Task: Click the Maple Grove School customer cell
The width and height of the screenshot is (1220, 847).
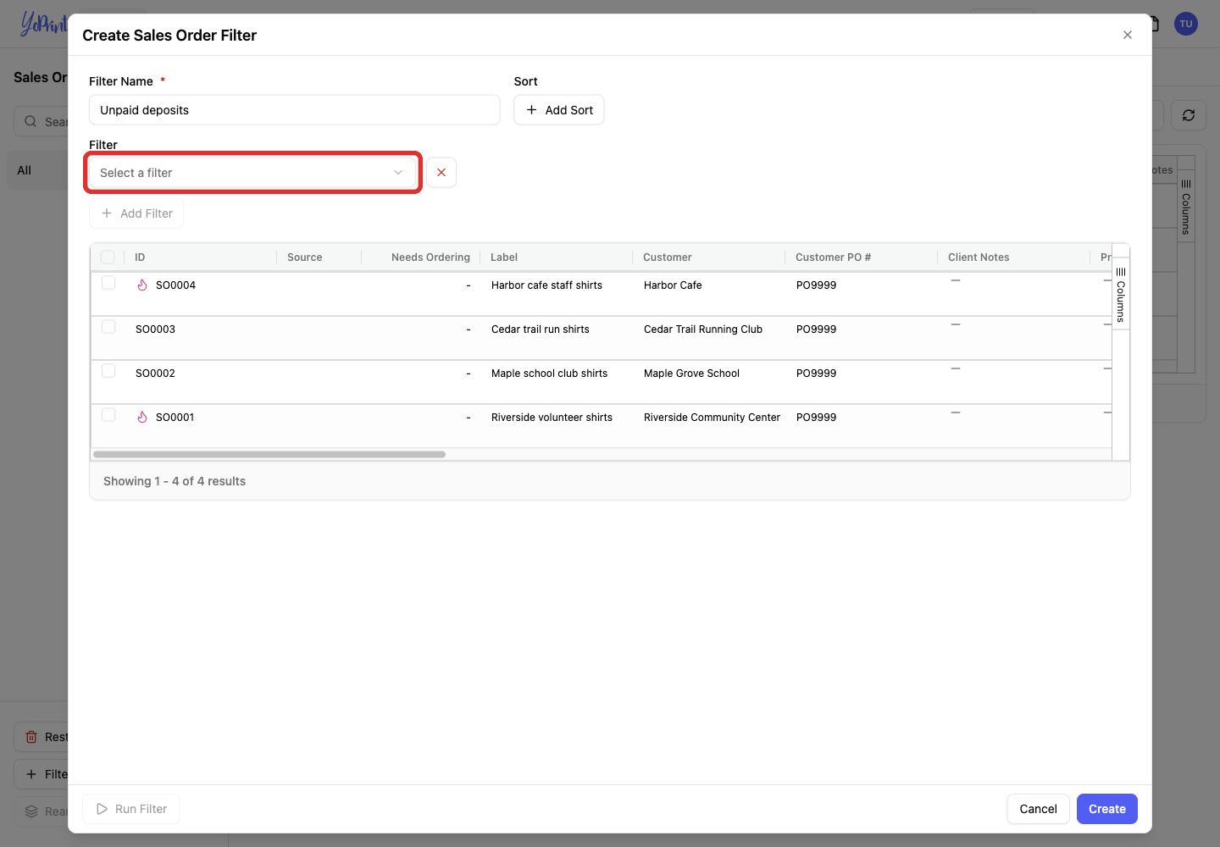Action: [691, 374]
